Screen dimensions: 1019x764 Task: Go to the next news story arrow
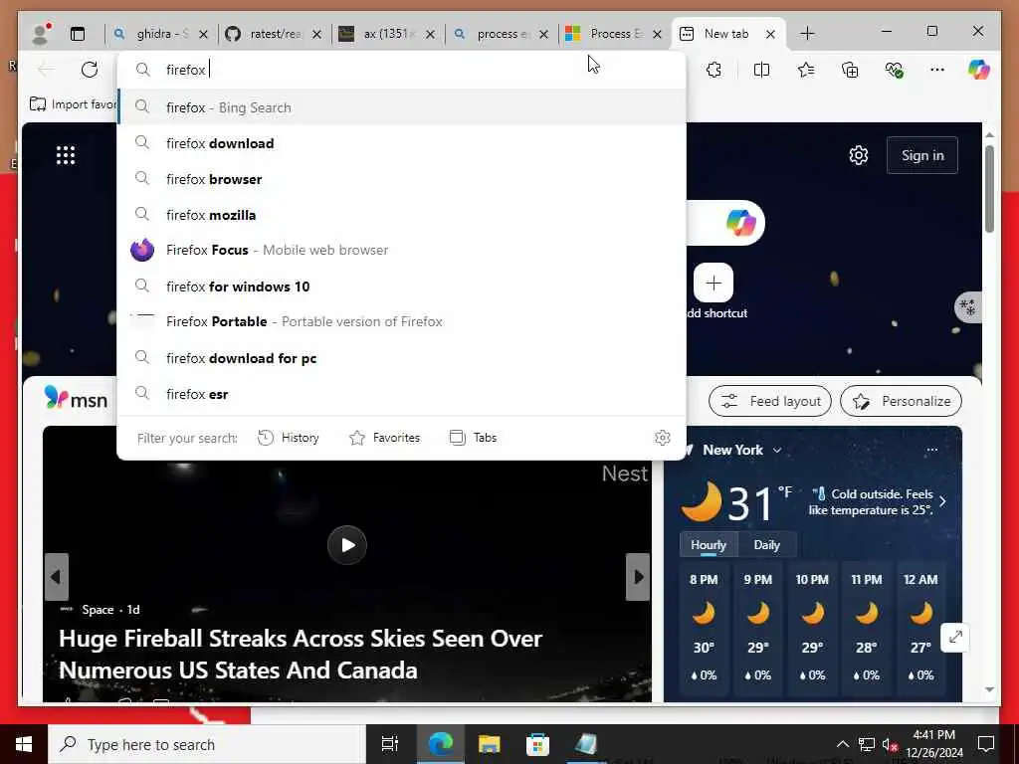coord(638,577)
